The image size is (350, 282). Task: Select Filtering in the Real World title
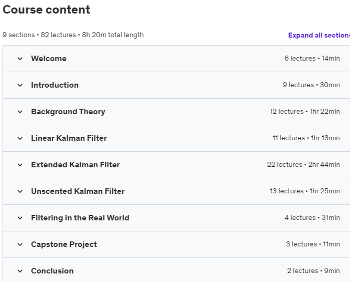tap(80, 217)
